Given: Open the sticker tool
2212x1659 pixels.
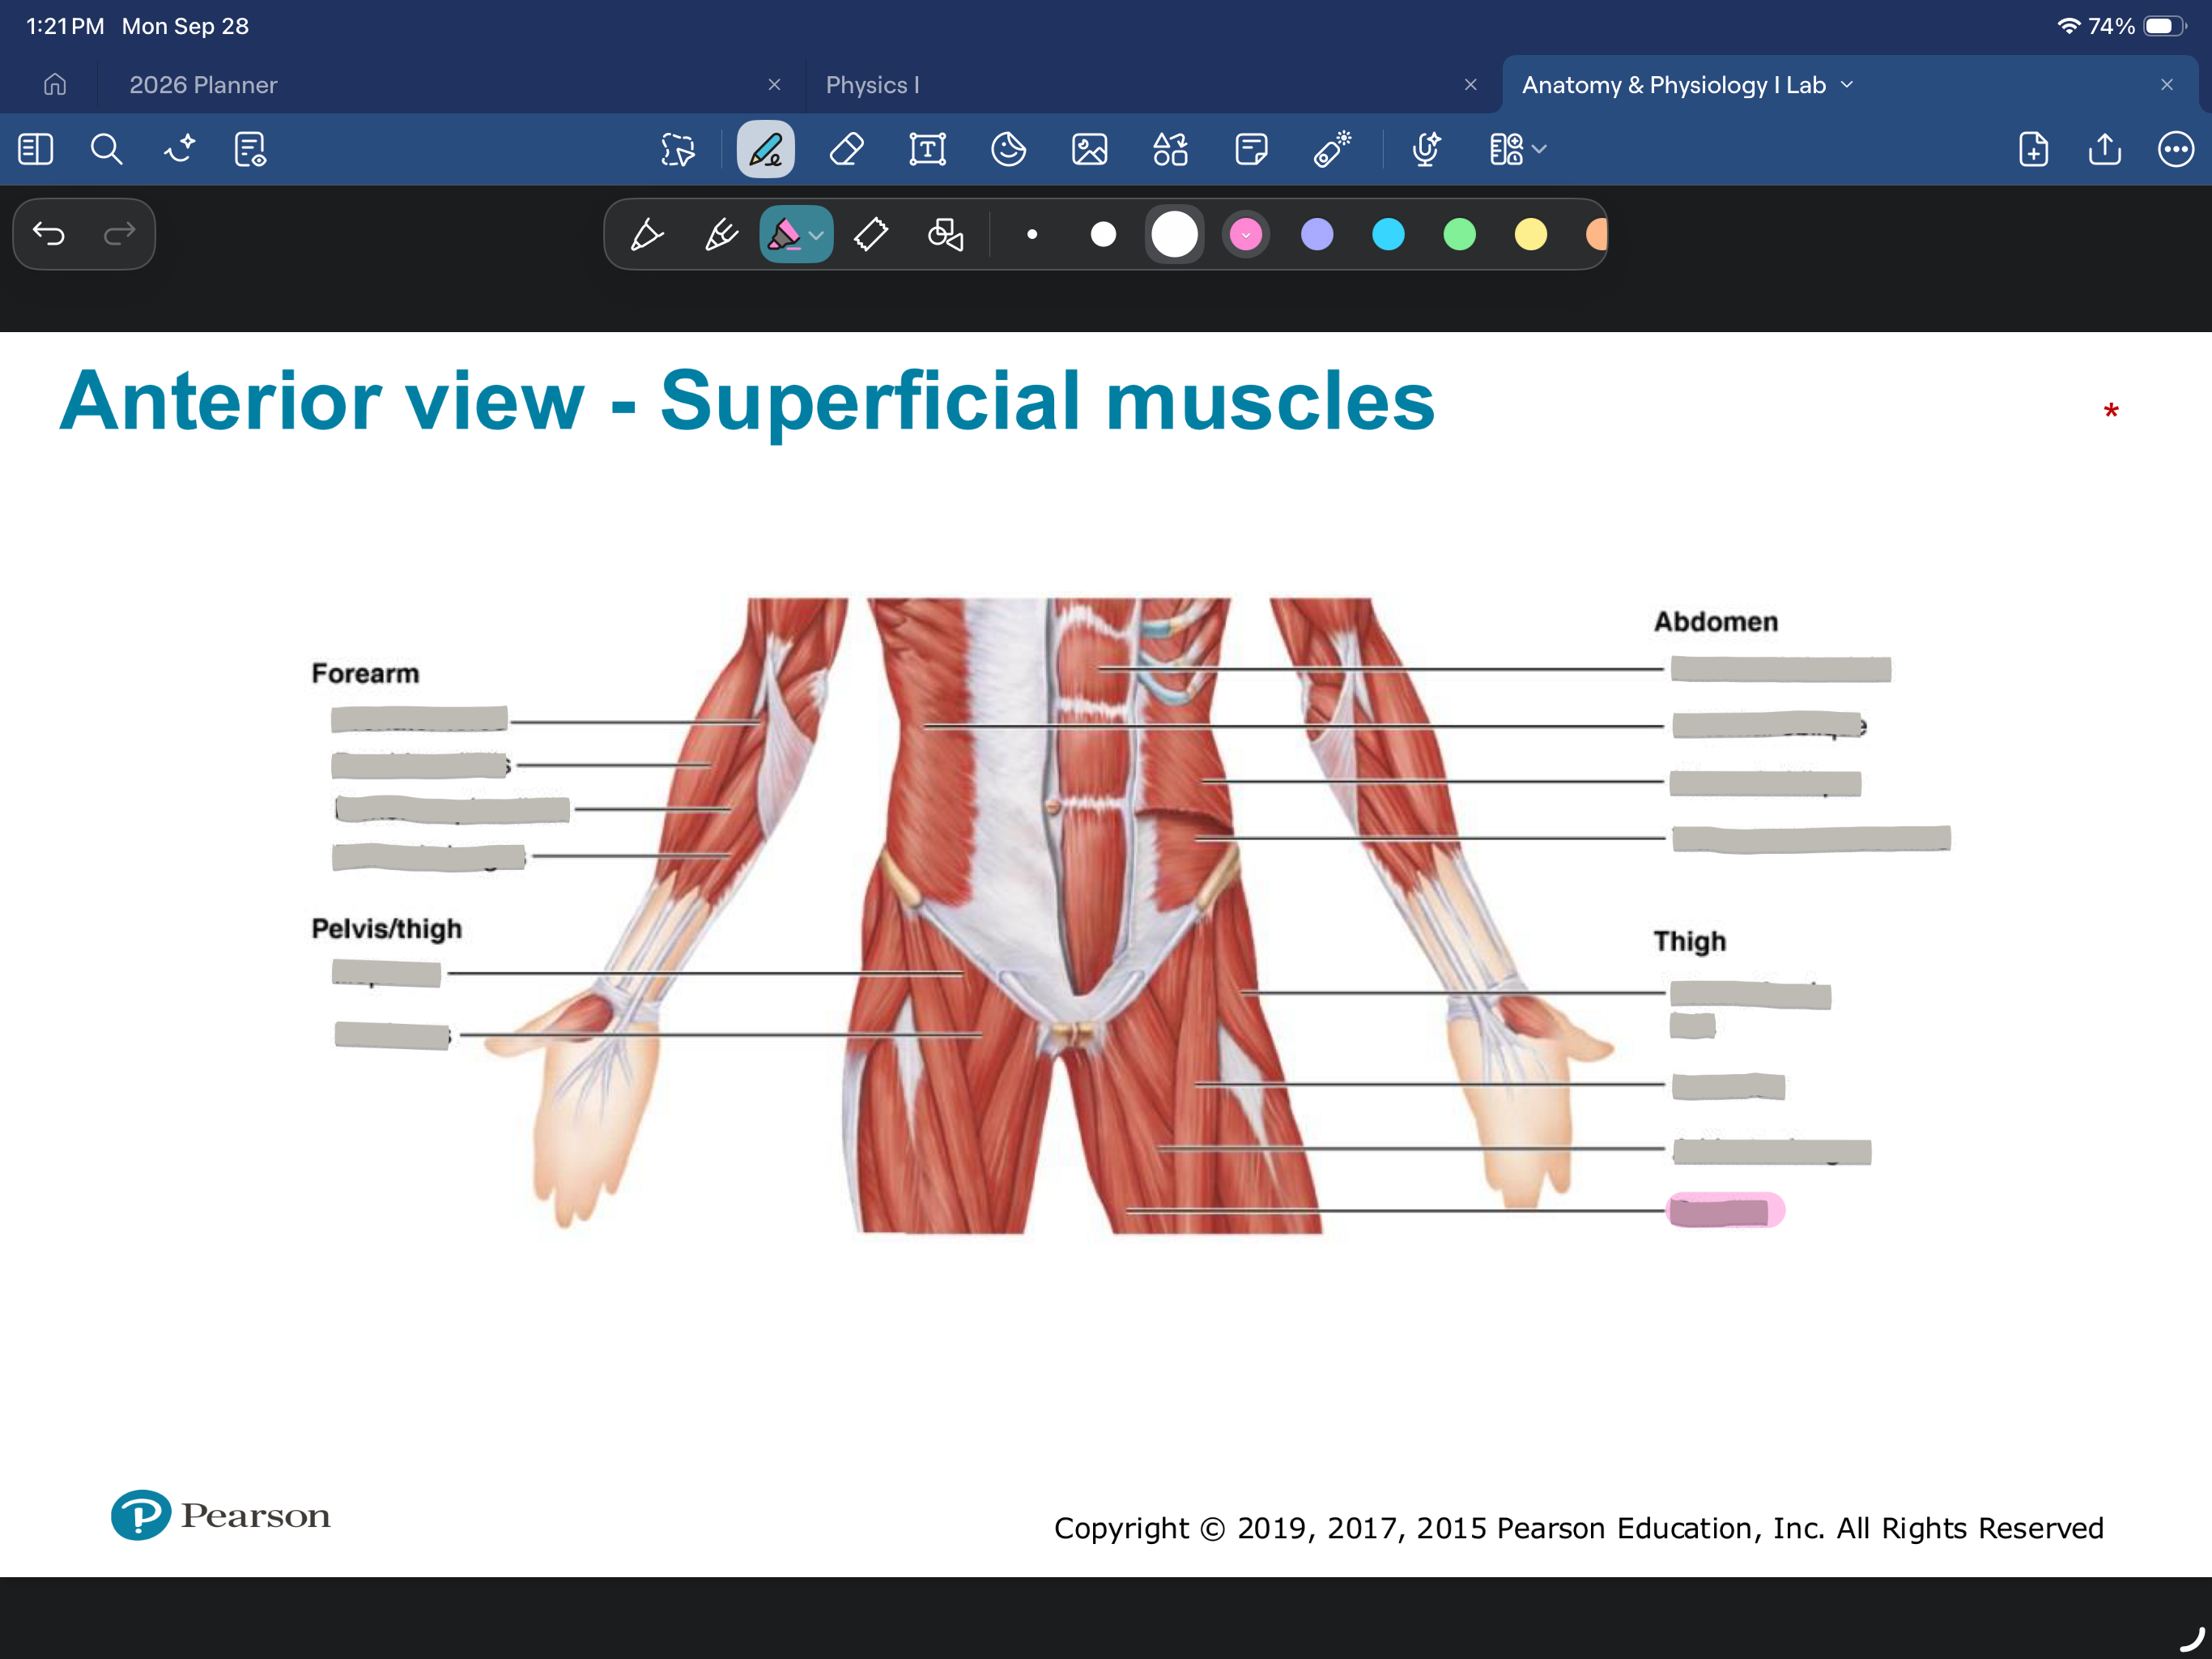Looking at the screenshot, I should 1008,150.
